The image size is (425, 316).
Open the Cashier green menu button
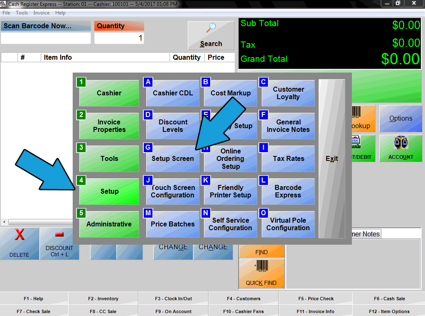(x=109, y=93)
